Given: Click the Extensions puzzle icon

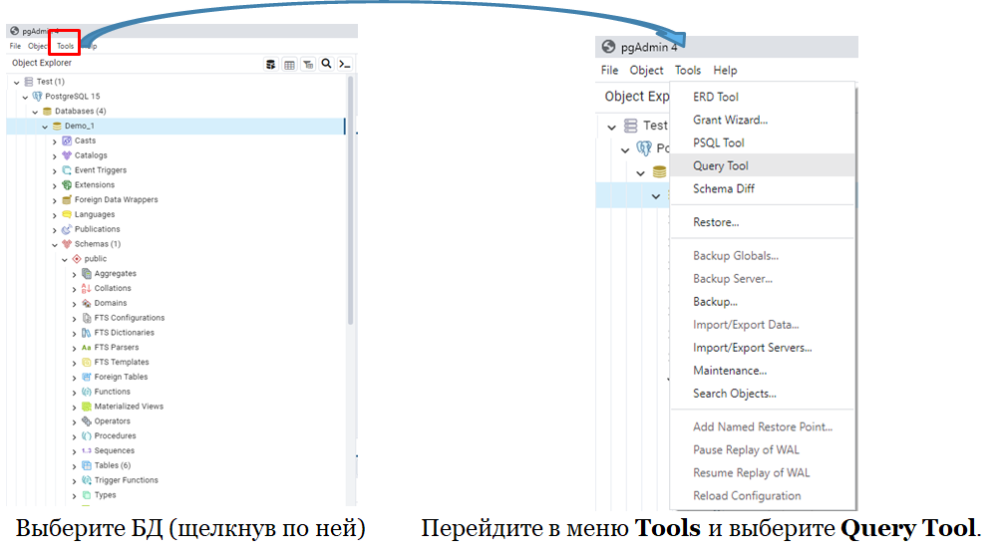Looking at the screenshot, I should coord(66,184).
